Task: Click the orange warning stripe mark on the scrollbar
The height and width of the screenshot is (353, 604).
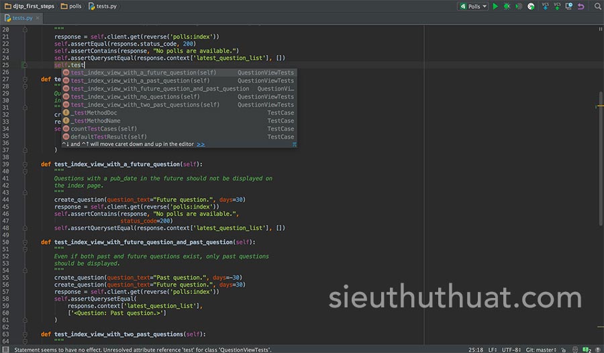Action: tap(600, 105)
